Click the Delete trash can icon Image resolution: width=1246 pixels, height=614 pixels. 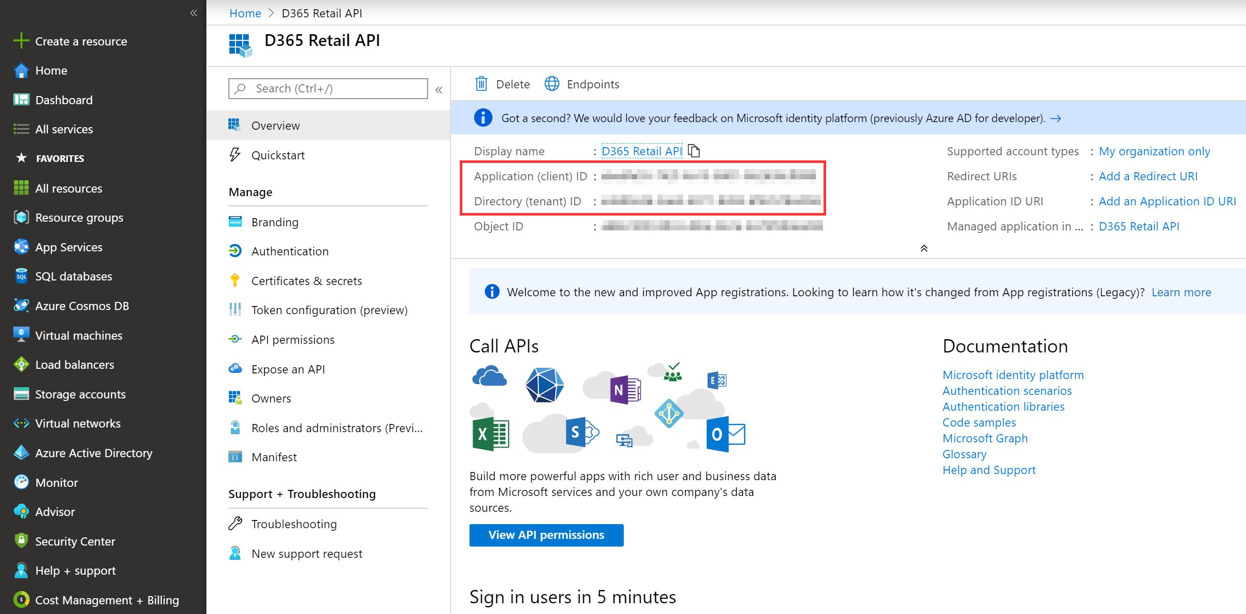coord(481,84)
